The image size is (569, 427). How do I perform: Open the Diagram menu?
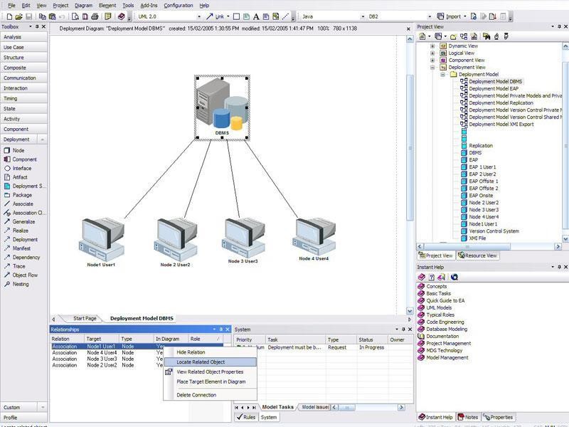tap(83, 5)
